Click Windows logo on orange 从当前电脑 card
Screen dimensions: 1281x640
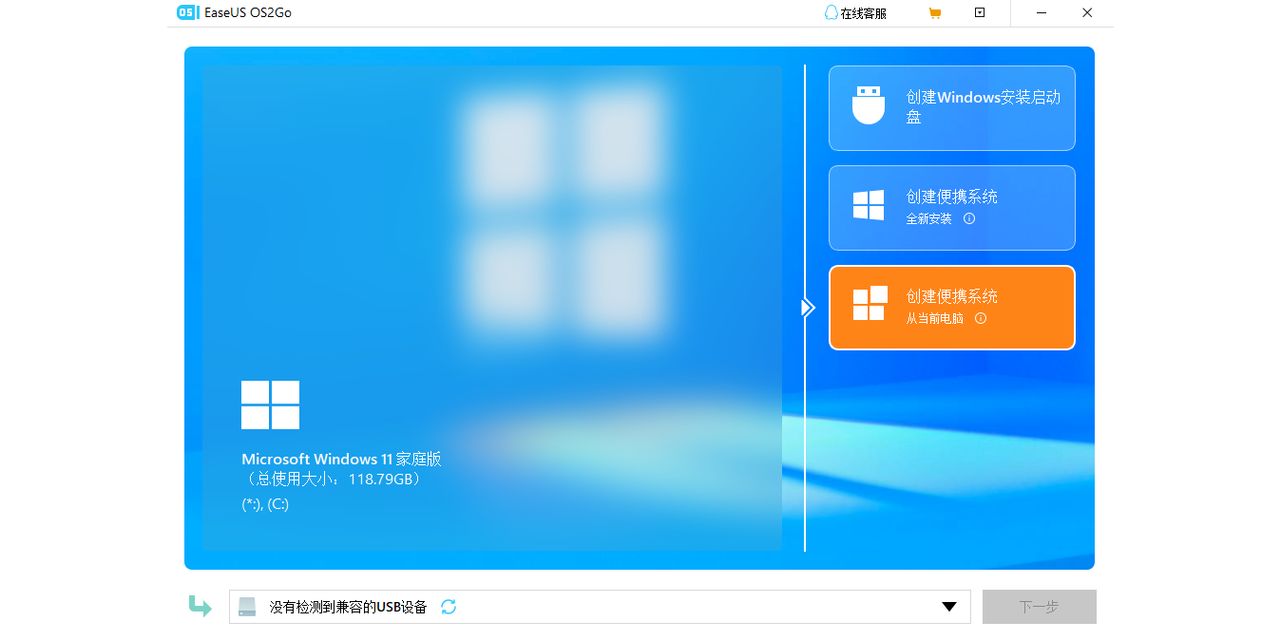870,304
